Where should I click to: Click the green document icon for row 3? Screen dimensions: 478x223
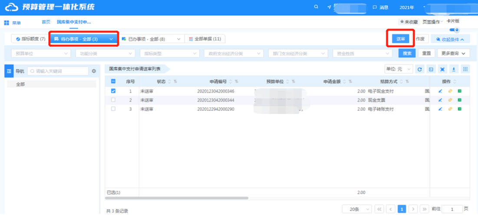[x=459, y=109]
